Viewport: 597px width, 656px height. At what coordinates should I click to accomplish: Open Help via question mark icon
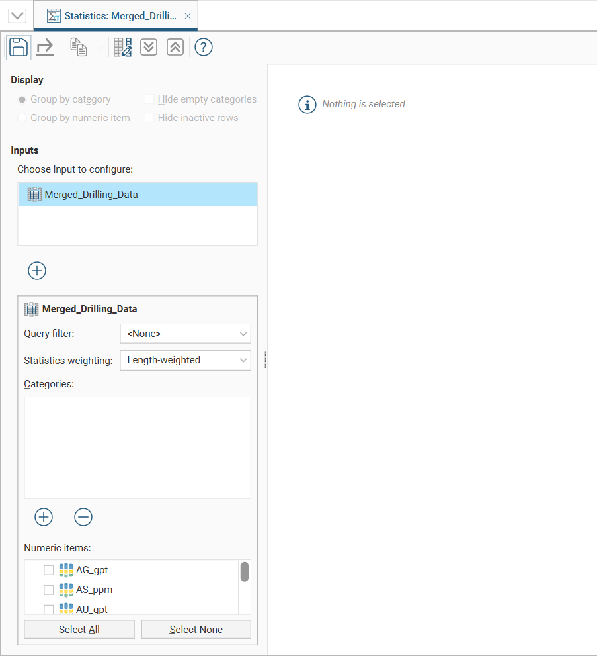tap(204, 47)
